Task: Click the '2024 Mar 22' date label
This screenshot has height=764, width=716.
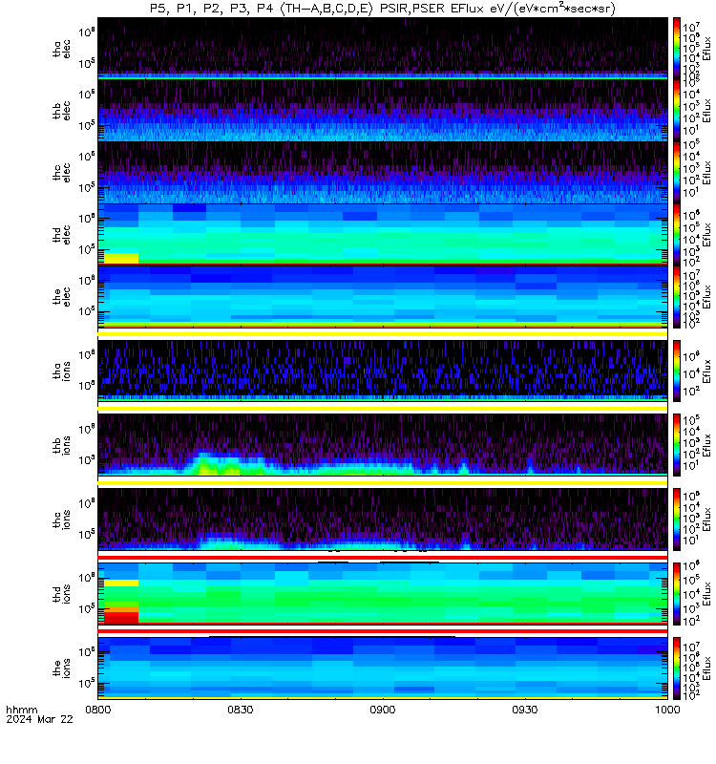Action: point(39,719)
